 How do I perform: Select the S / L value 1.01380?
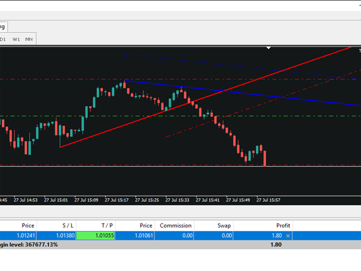56,235
